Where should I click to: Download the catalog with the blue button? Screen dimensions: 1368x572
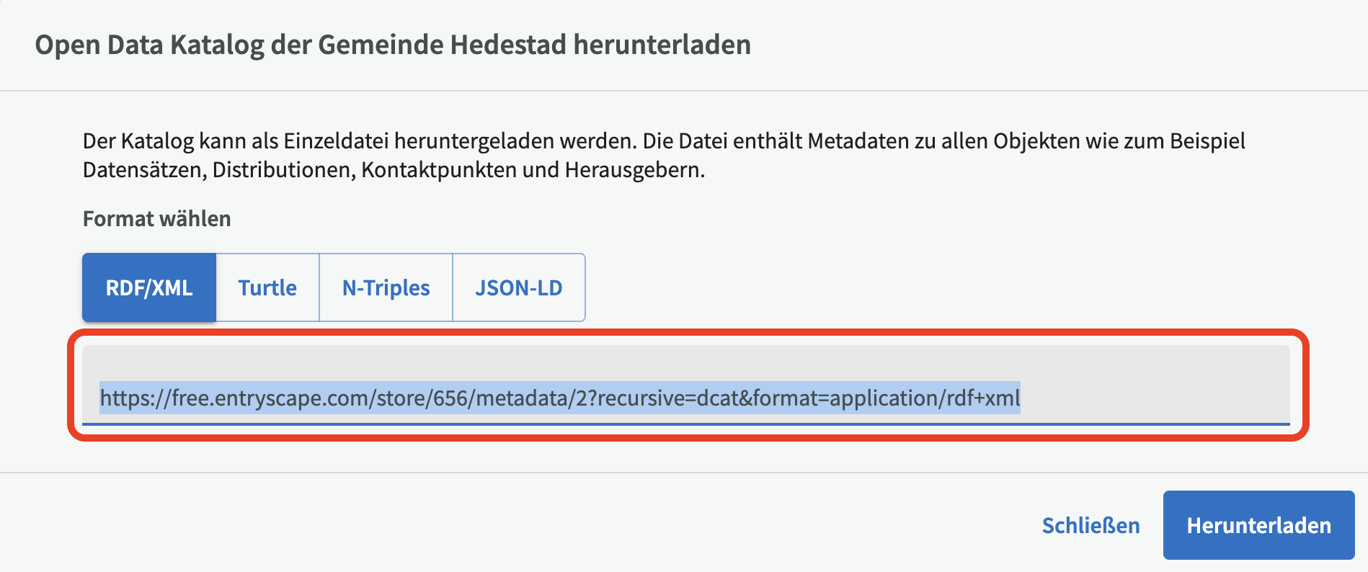(x=1258, y=525)
